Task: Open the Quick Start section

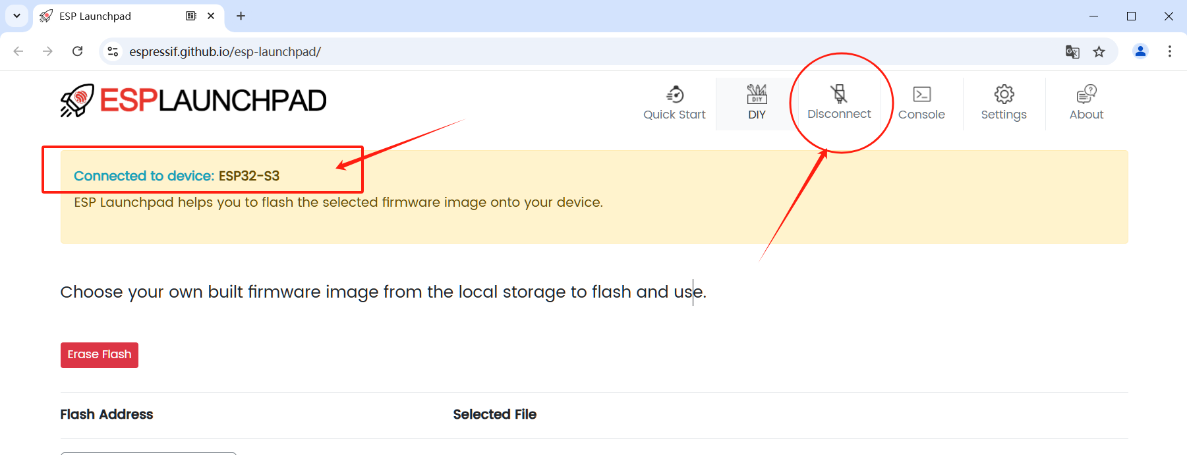Action: pos(674,103)
